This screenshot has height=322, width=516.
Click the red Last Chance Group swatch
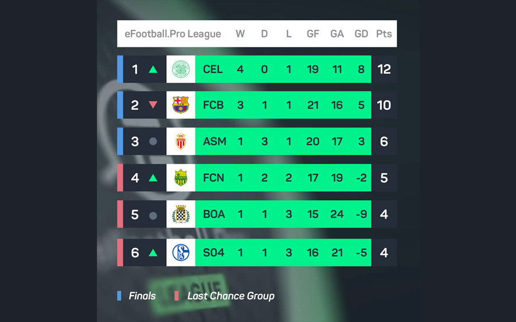click(x=177, y=296)
